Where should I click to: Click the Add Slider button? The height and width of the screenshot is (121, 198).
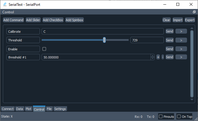coord(33,20)
